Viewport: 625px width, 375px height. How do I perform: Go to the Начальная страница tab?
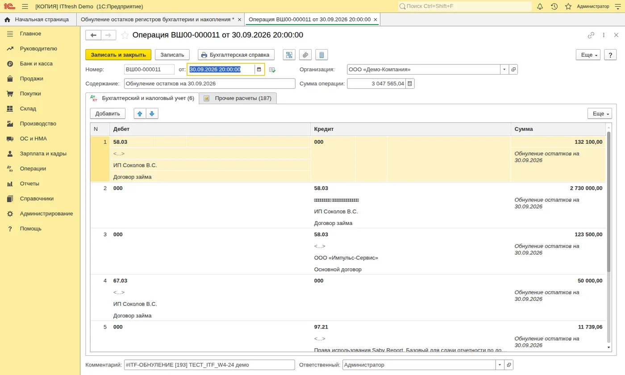click(38, 19)
